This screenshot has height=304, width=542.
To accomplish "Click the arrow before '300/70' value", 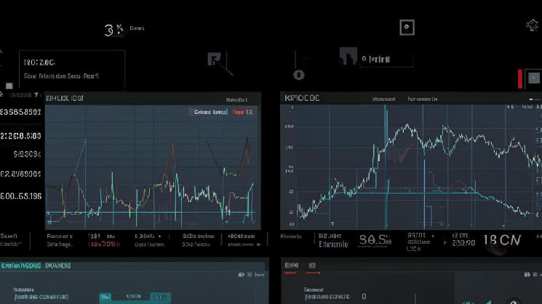I will click(445, 242).
